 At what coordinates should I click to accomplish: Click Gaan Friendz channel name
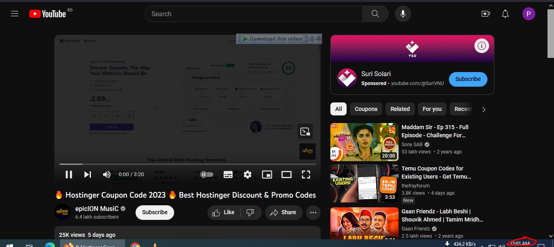[416, 229]
